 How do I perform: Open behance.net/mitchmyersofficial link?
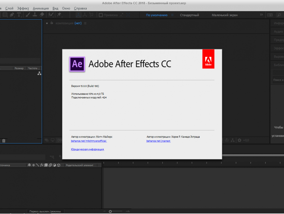(x=89, y=141)
